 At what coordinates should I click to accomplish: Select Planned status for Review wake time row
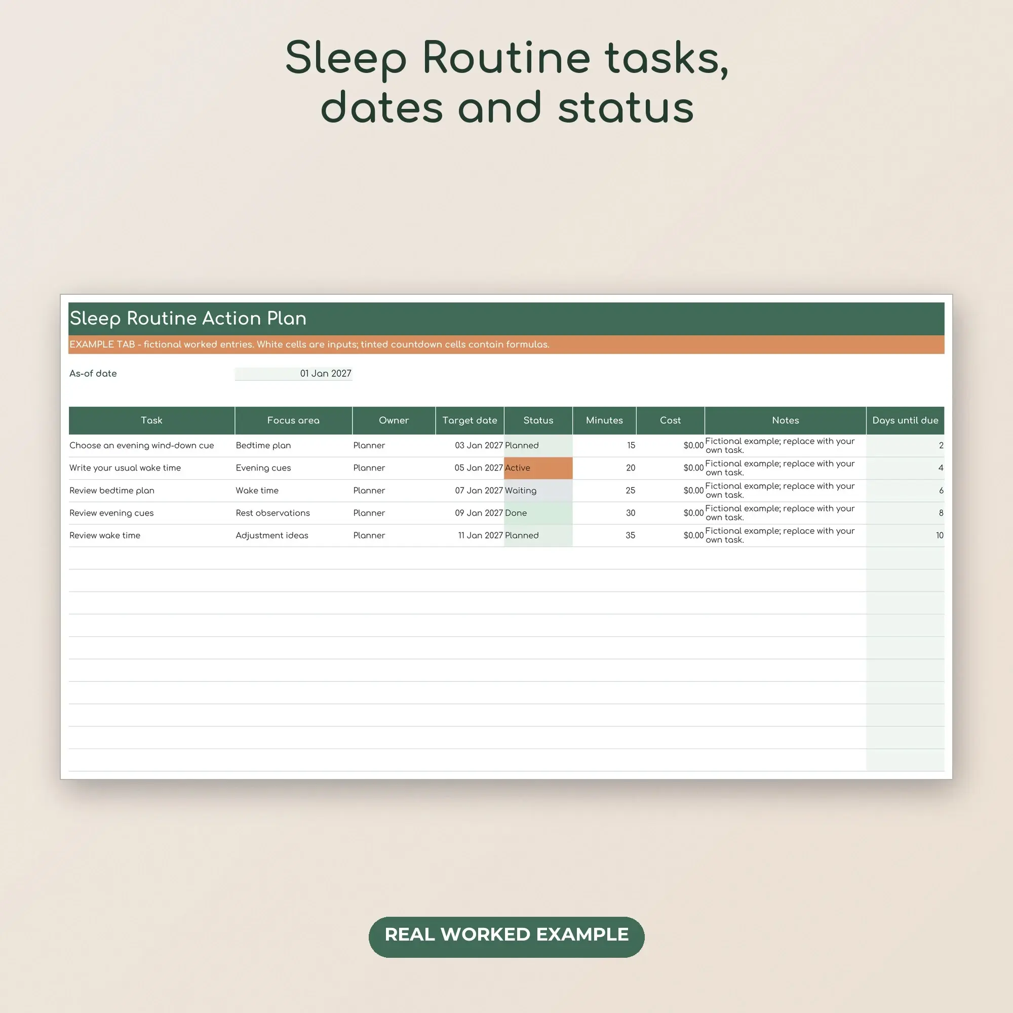click(x=538, y=536)
